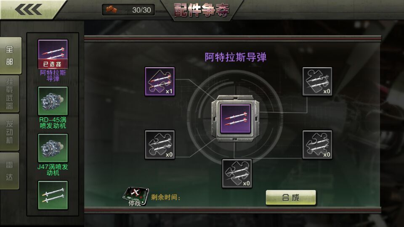Screen dimensions: 404x227
Task: Click the top-right gray puzzle piece x0
Action: 317,81
